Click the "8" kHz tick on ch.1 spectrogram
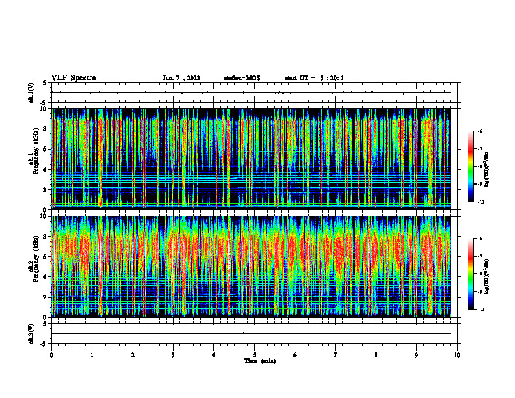Viewport: 515px width, 398px height. [45, 129]
